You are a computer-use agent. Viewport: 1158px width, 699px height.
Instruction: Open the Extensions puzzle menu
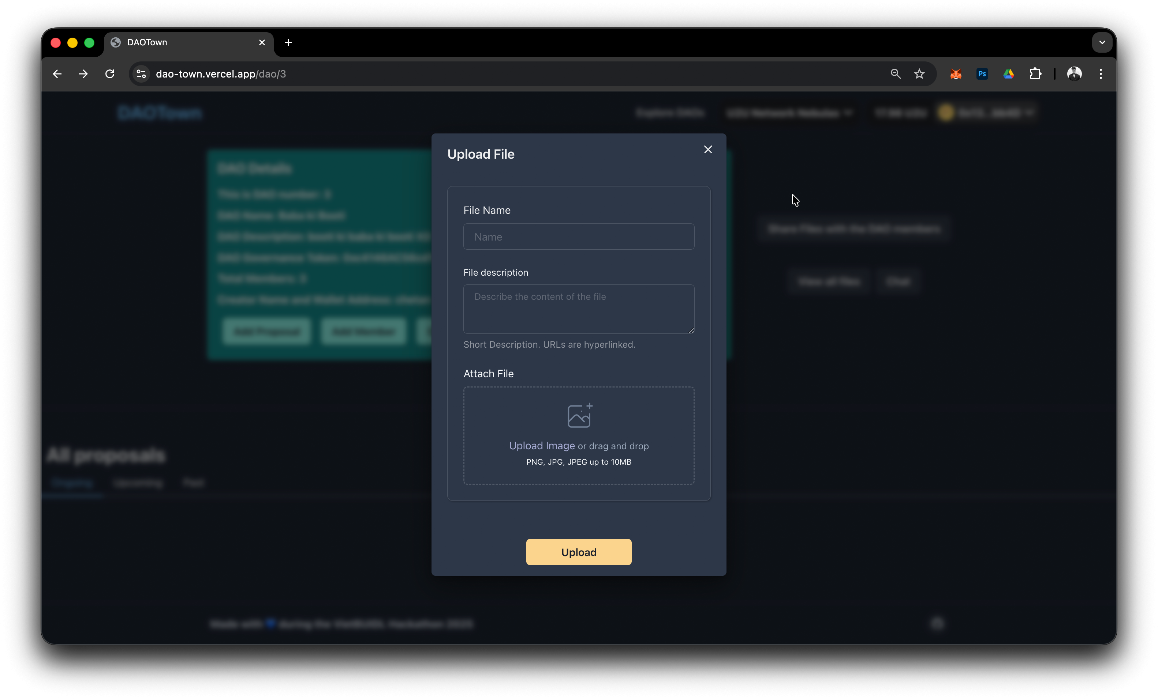(x=1035, y=74)
